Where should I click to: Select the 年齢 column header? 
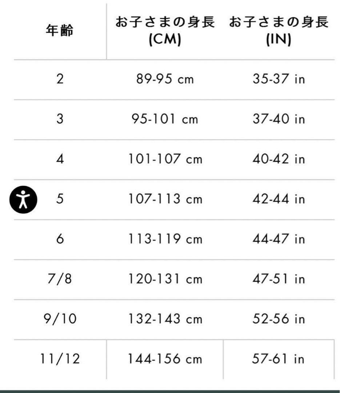click(60, 31)
